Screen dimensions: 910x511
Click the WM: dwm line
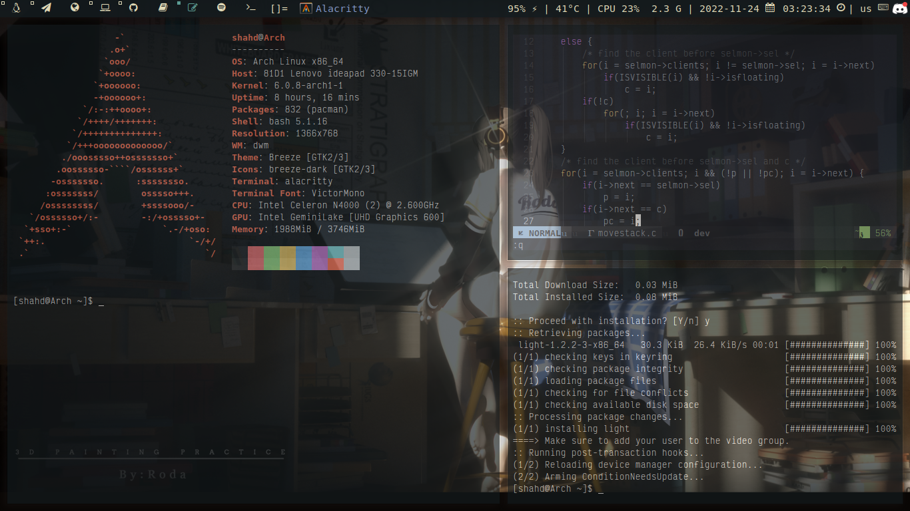250,145
